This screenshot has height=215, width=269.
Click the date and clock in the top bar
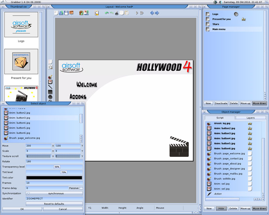(243, 2)
